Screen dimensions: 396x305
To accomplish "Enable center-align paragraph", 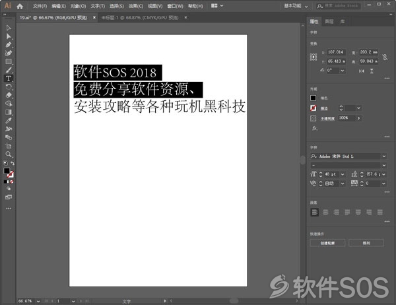I will pyautogui.click(x=325, y=213).
